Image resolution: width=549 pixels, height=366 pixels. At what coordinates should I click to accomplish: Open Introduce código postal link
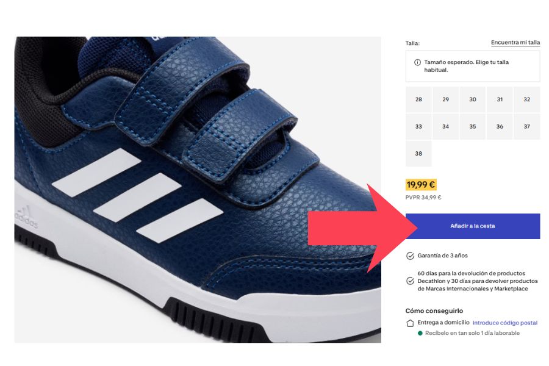505,323
